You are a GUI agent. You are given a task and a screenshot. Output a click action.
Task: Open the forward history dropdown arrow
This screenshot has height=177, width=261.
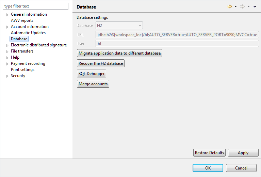[x=248, y=6]
